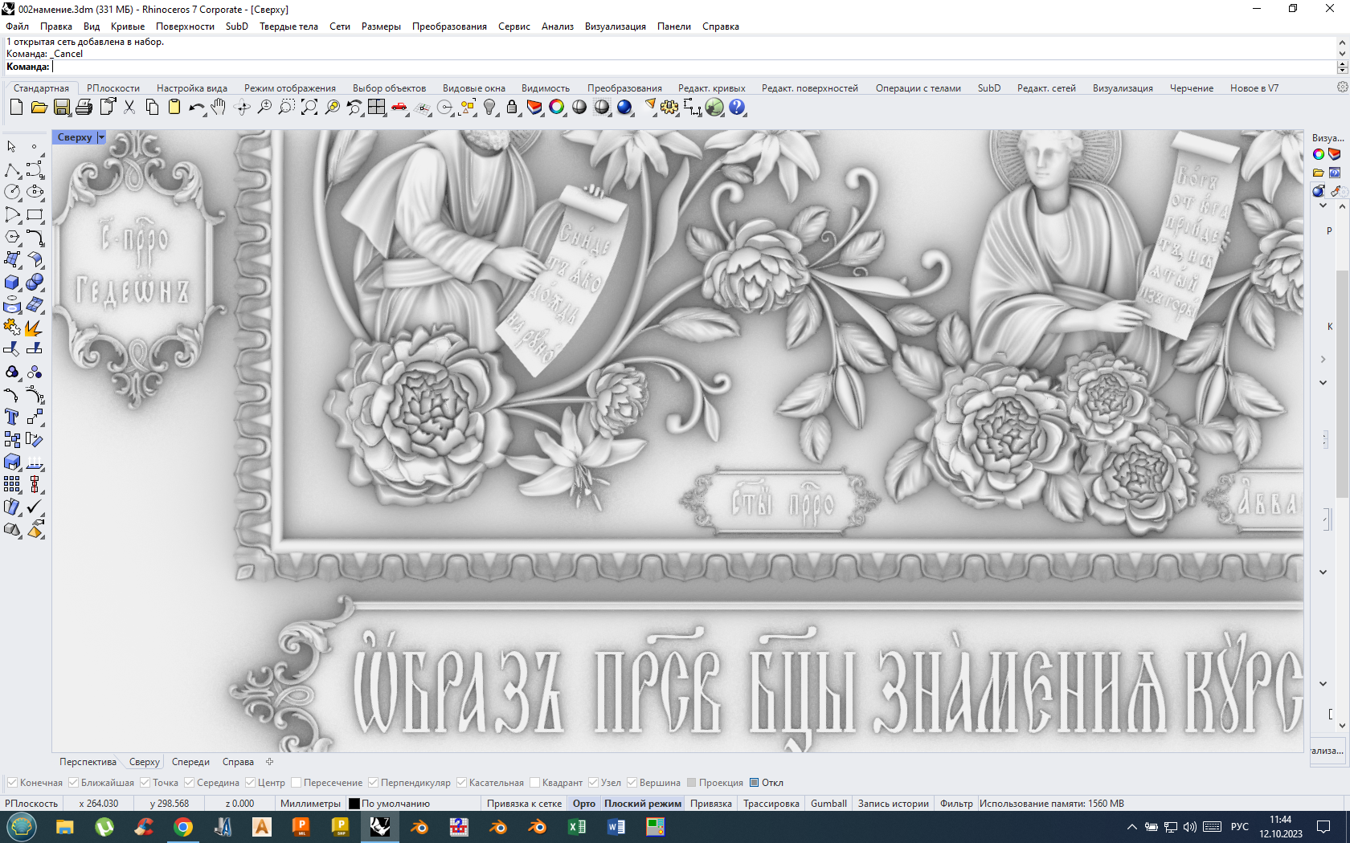Viewport: 1350px width, 843px height.
Task: Open the Файл menu
Action: point(17,26)
